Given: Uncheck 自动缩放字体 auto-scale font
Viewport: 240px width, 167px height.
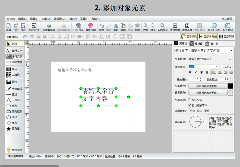Looking at the screenshot, I should click(x=190, y=105).
